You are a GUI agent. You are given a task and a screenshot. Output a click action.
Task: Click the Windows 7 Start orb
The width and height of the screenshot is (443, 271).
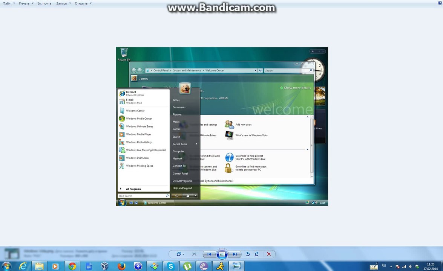[x=6, y=266]
